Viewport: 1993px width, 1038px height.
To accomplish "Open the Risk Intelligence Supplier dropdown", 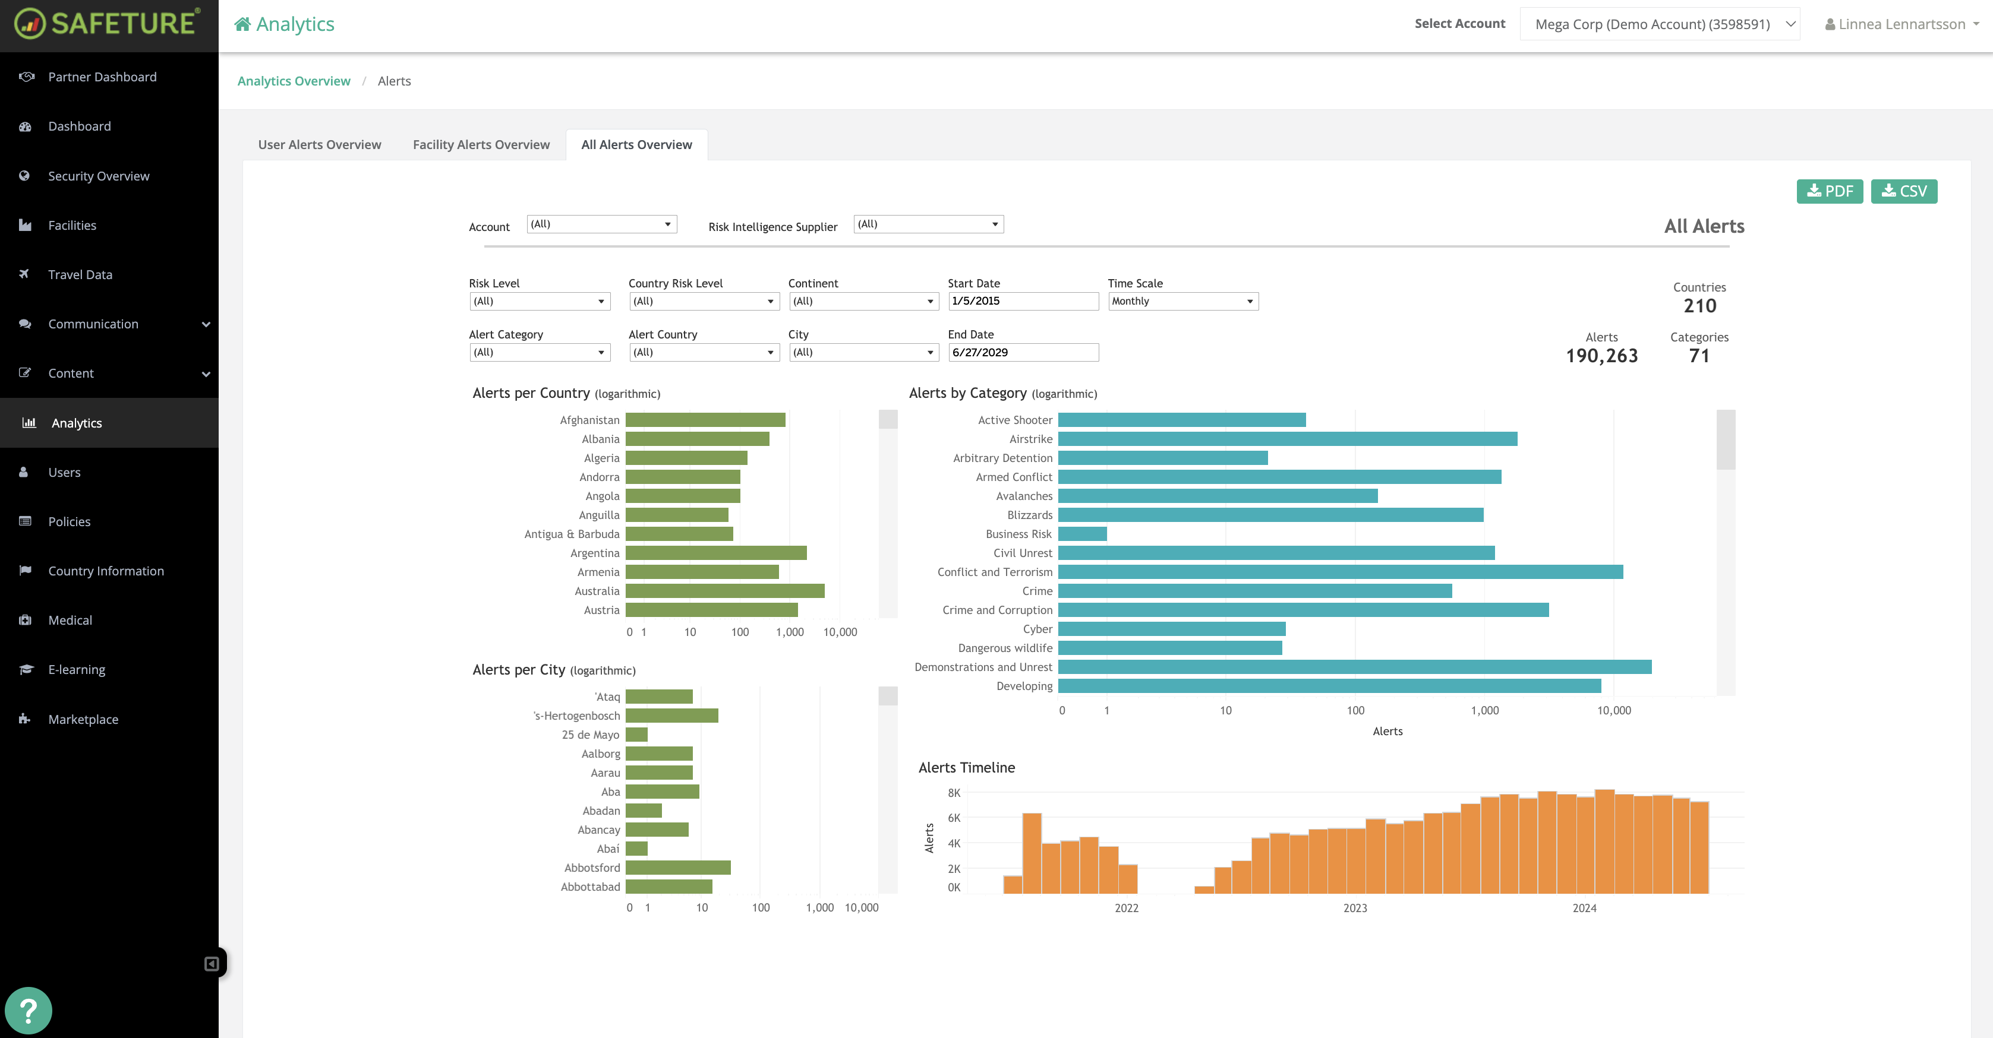I will pyautogui.click(x=928, y=224).
